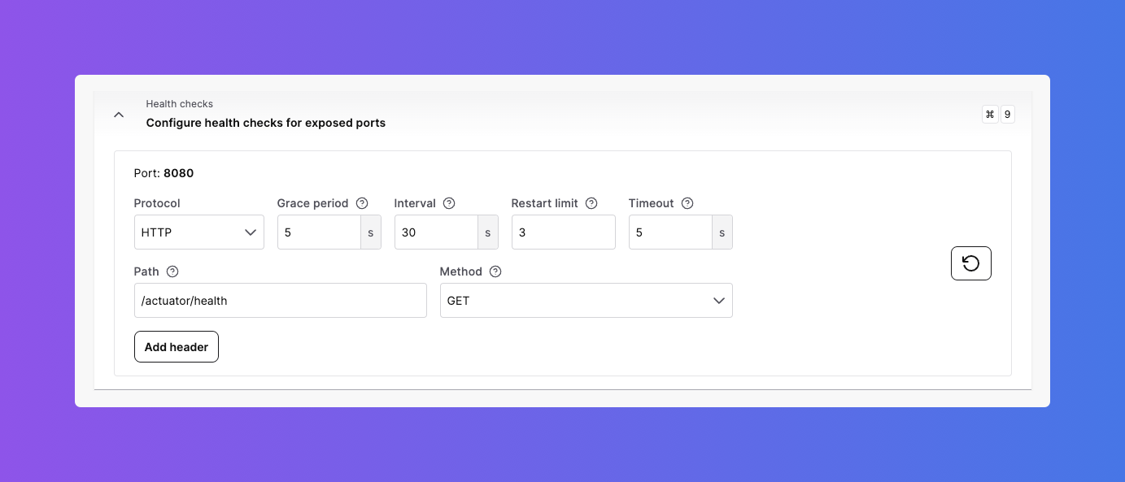This screenshot has height=482, width=1125.
Task: Collapse the Health checks section chevron
Action: click(119, 115)
